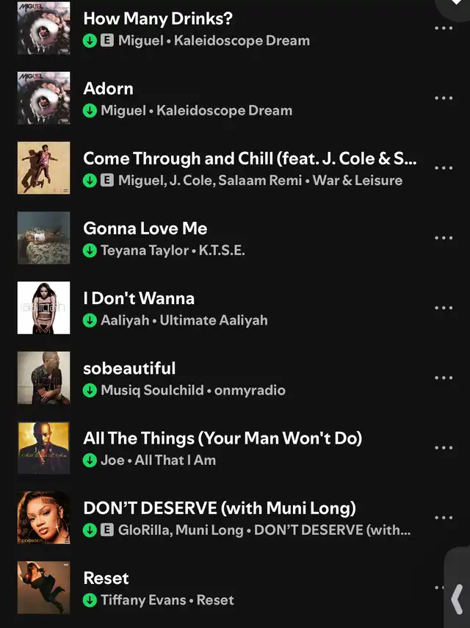This screenshot has height=628, width=470.
Task: Play All The Things (Your Man Won't Do)
Action: [x=223, y=449]
